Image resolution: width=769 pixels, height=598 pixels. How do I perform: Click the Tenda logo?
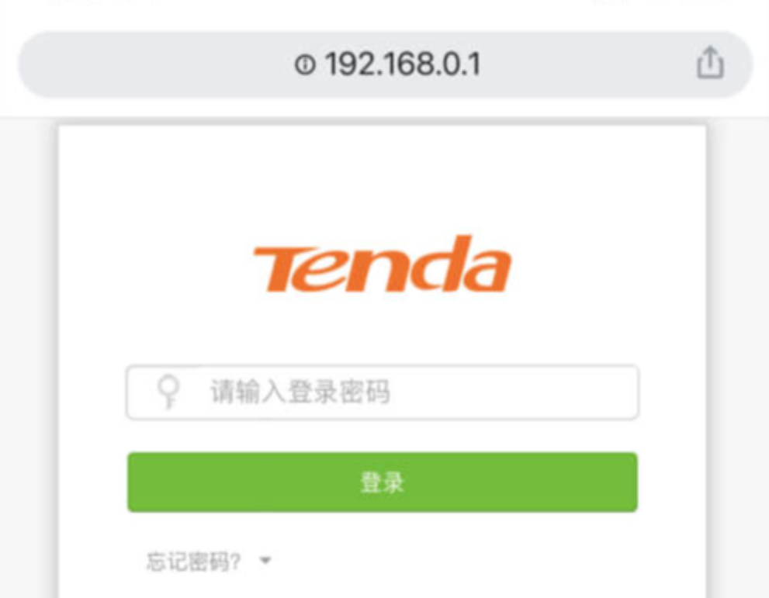pyautogui.click(x=382, y=264)
